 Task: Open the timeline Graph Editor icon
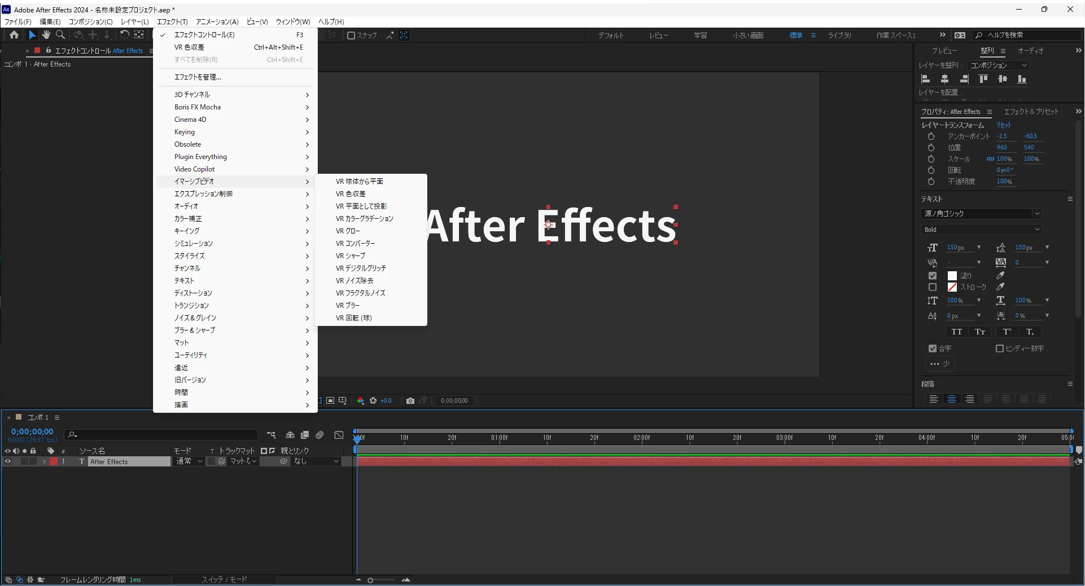tap(339, 435)
